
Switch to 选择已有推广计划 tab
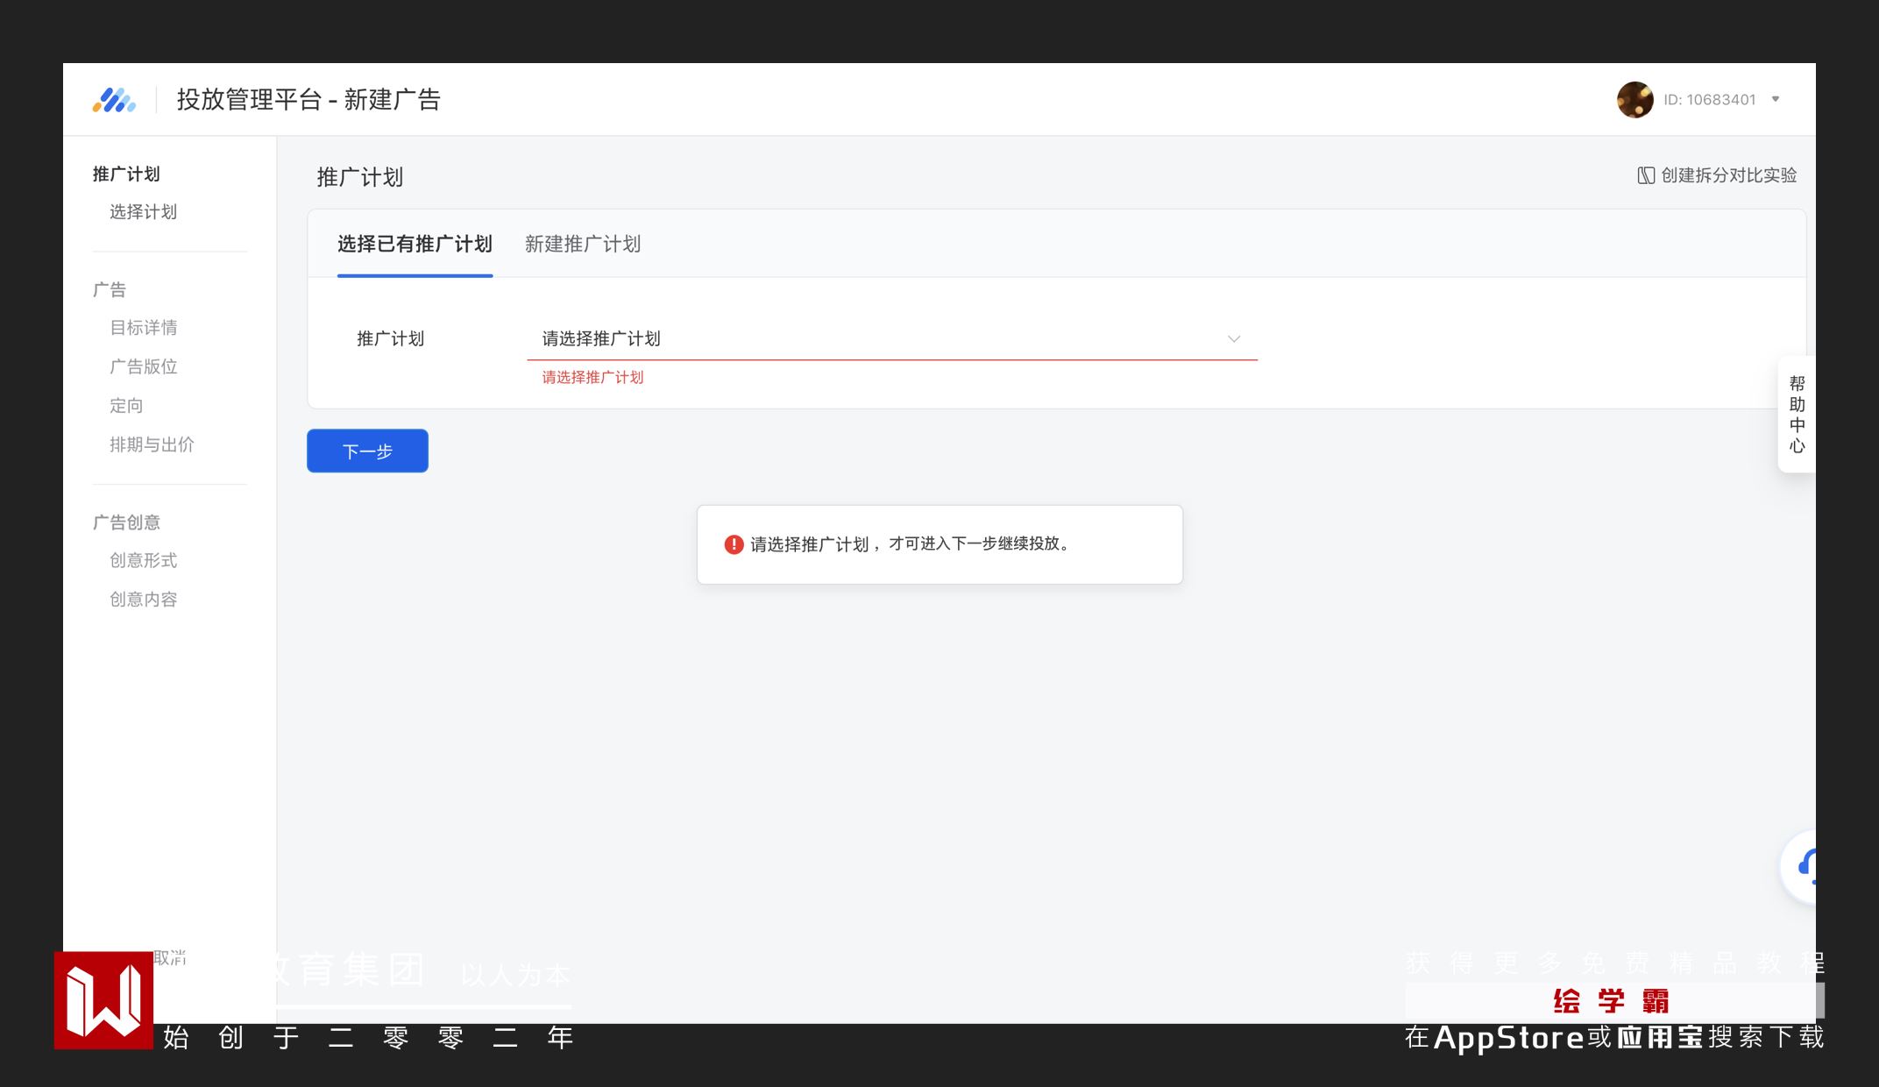point(415,245)
